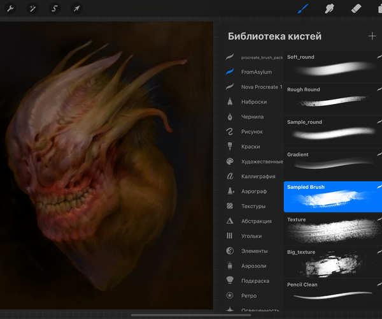Click ink drop icon beside Чернила
This screenshot has height=319, width=382.
point(230,117)
